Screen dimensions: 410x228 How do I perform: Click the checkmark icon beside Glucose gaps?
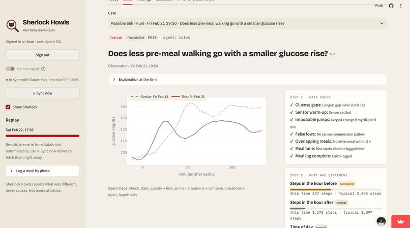(291, 105)
